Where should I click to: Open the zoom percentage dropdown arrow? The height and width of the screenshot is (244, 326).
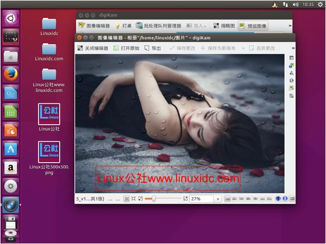218,199
